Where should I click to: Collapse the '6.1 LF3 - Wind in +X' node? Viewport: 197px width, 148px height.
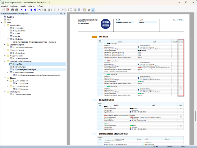pyautogui.click(x=8, y=81)
